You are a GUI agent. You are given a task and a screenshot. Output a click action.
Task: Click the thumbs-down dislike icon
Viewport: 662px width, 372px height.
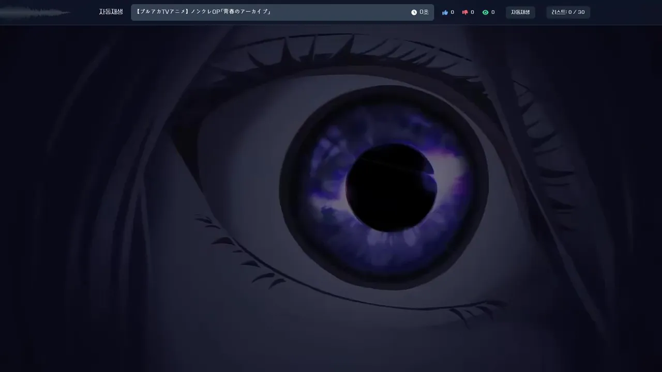coord(465,12)
